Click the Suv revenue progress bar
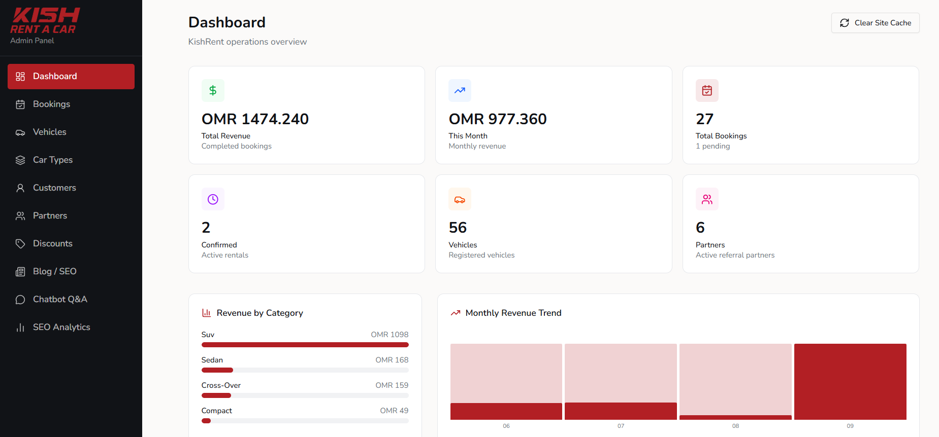 [x=305, y=345]
